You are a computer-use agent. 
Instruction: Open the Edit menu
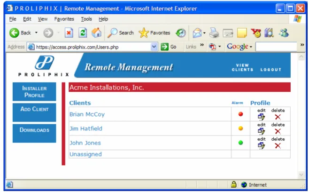[x=27, y=19]
